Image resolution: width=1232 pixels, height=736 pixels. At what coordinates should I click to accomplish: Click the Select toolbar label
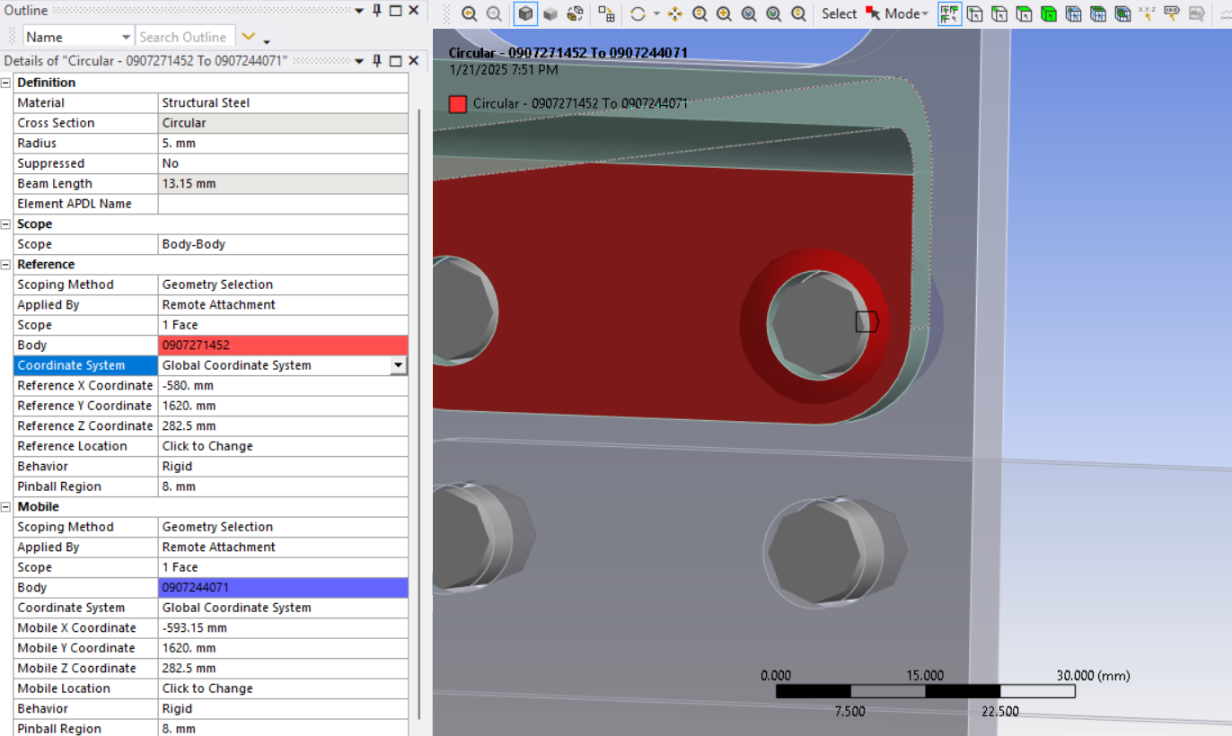click(x=839, y=13)
